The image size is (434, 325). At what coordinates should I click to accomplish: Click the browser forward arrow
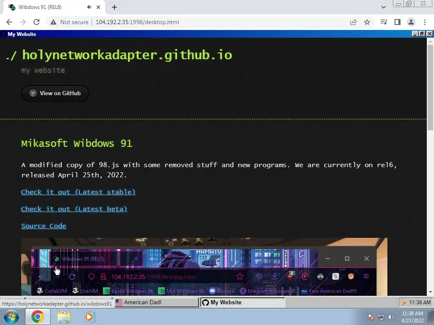point(23,22)
